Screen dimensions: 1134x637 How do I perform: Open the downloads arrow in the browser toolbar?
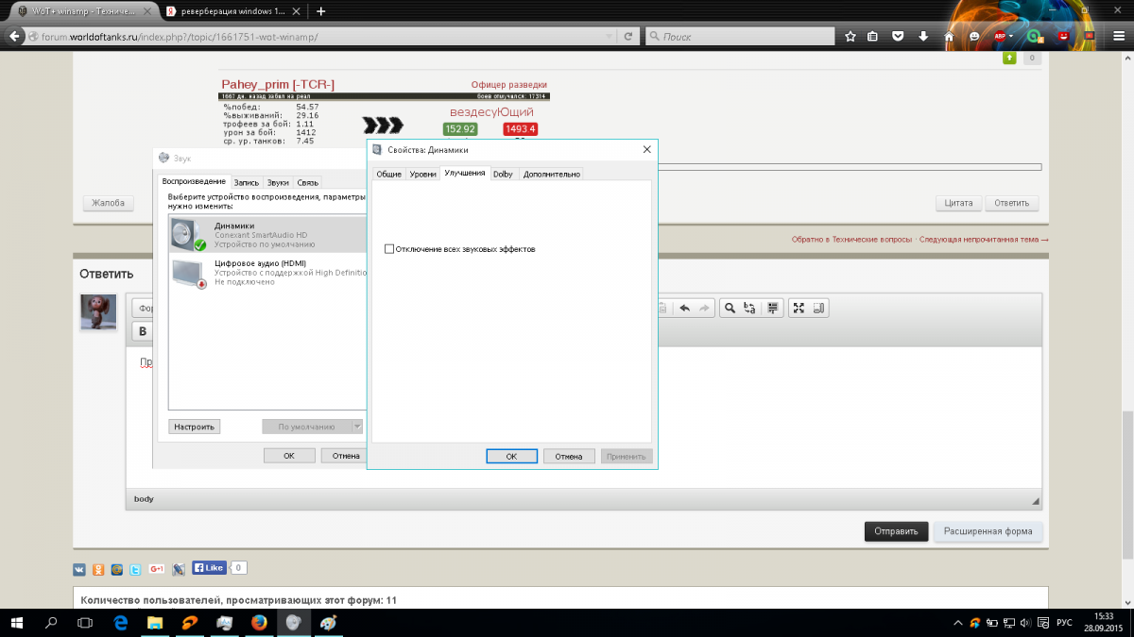pos(923,36)
